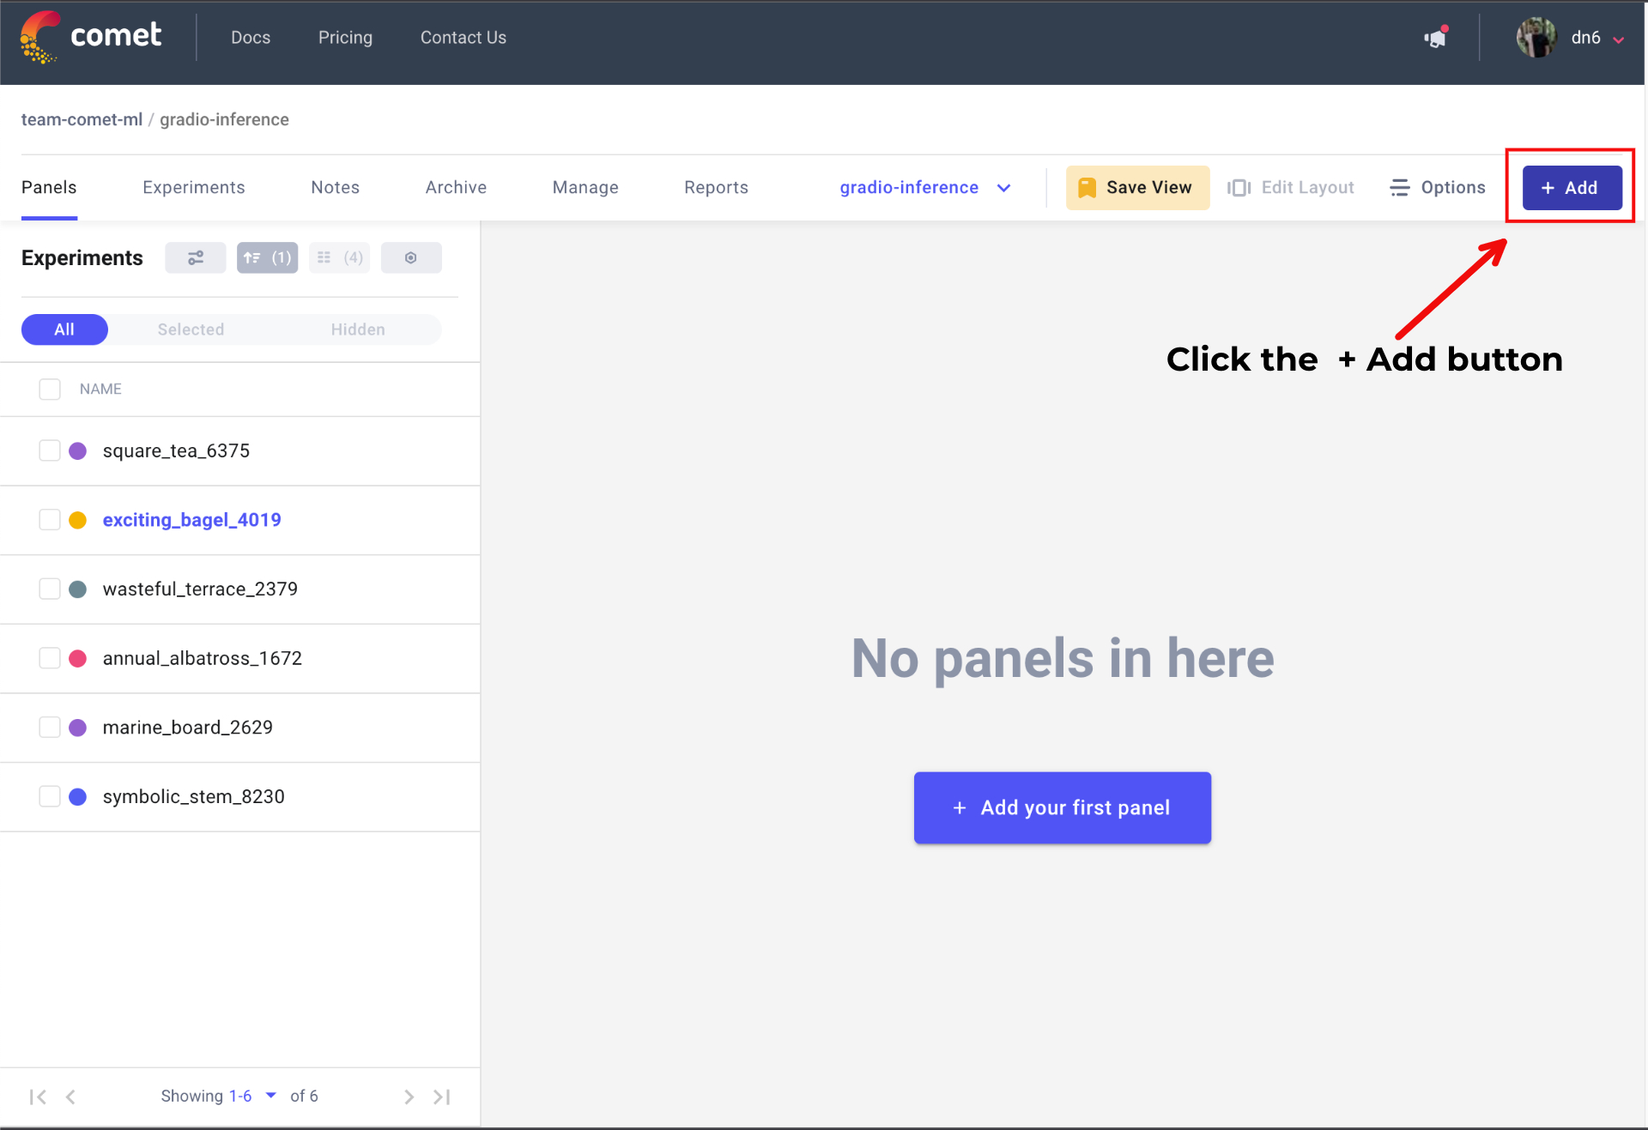Image resolution: width=1648 pixels, height=1130 pixels.
Task: Click the + Add button
Action: [1572, 188]
